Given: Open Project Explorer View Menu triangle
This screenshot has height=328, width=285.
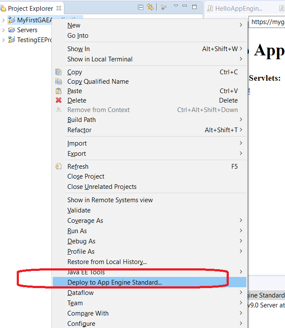Looking at the screenshot, I should coord(176,6).
